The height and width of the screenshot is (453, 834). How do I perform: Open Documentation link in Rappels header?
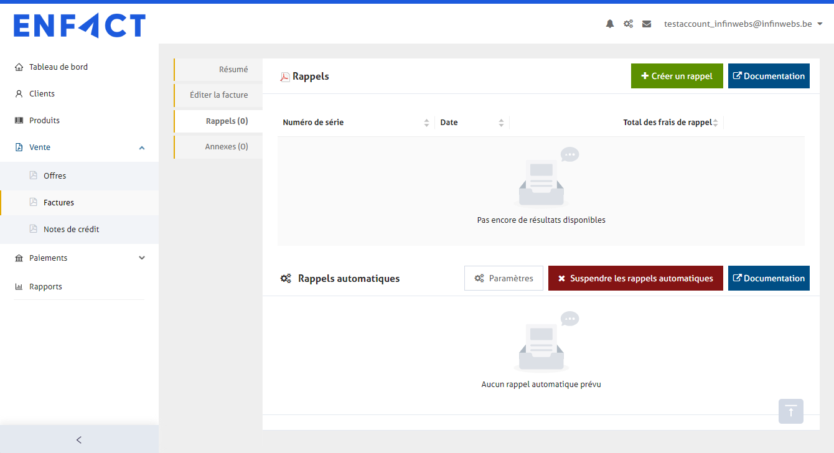[769, 76]
